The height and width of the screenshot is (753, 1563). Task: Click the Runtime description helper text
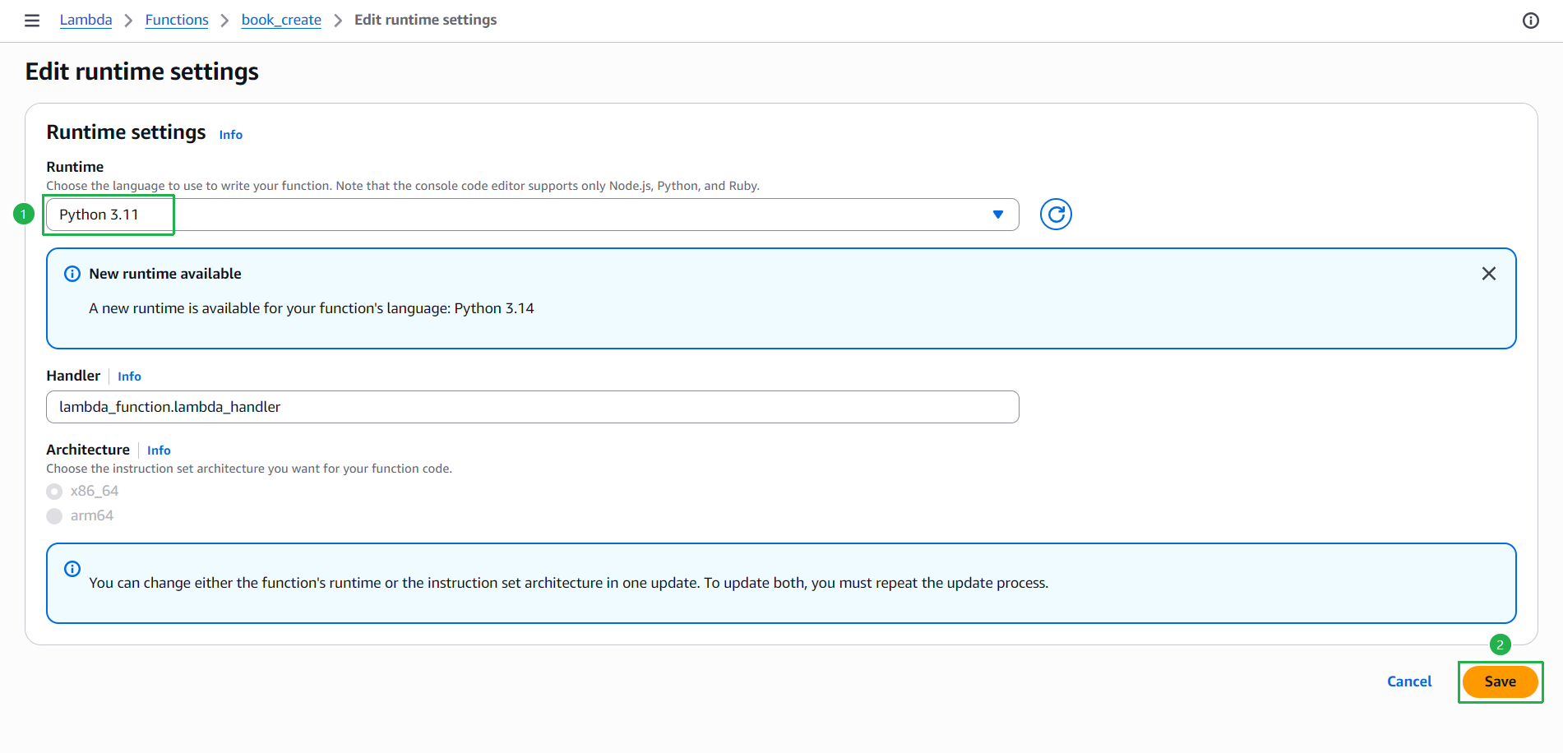[403, 186]
